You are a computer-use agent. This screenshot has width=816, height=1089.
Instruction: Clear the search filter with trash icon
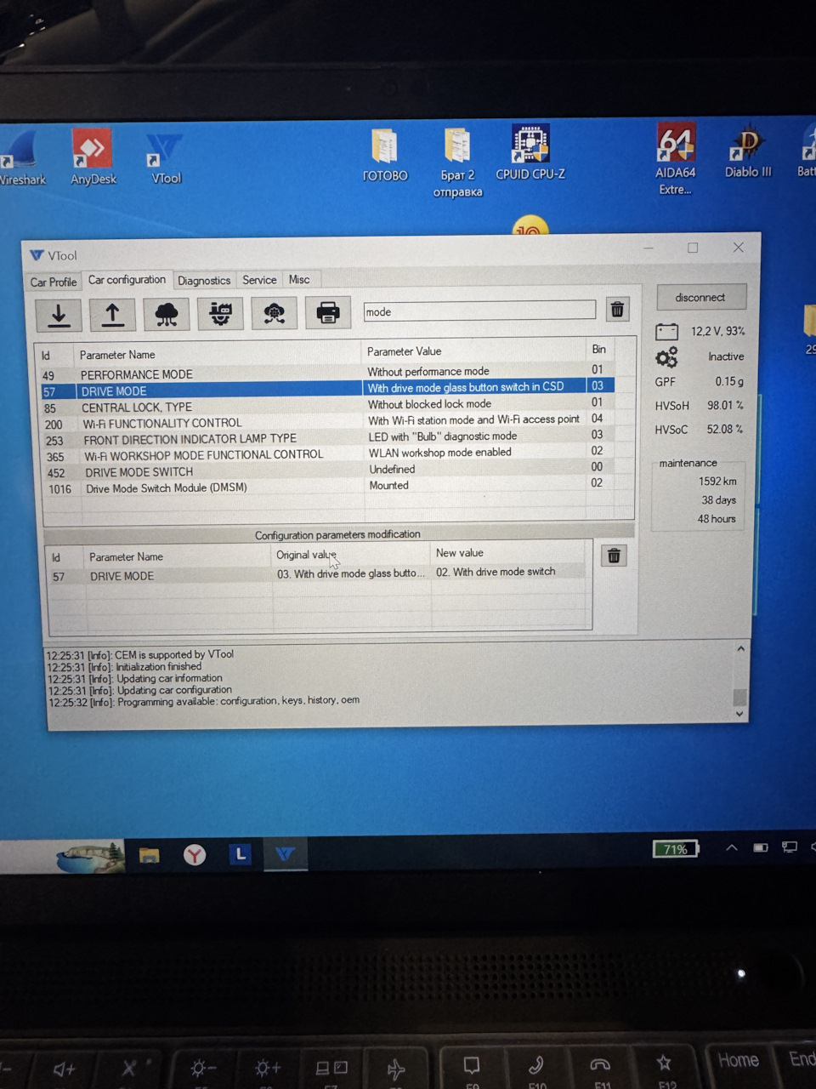[618, 310]
